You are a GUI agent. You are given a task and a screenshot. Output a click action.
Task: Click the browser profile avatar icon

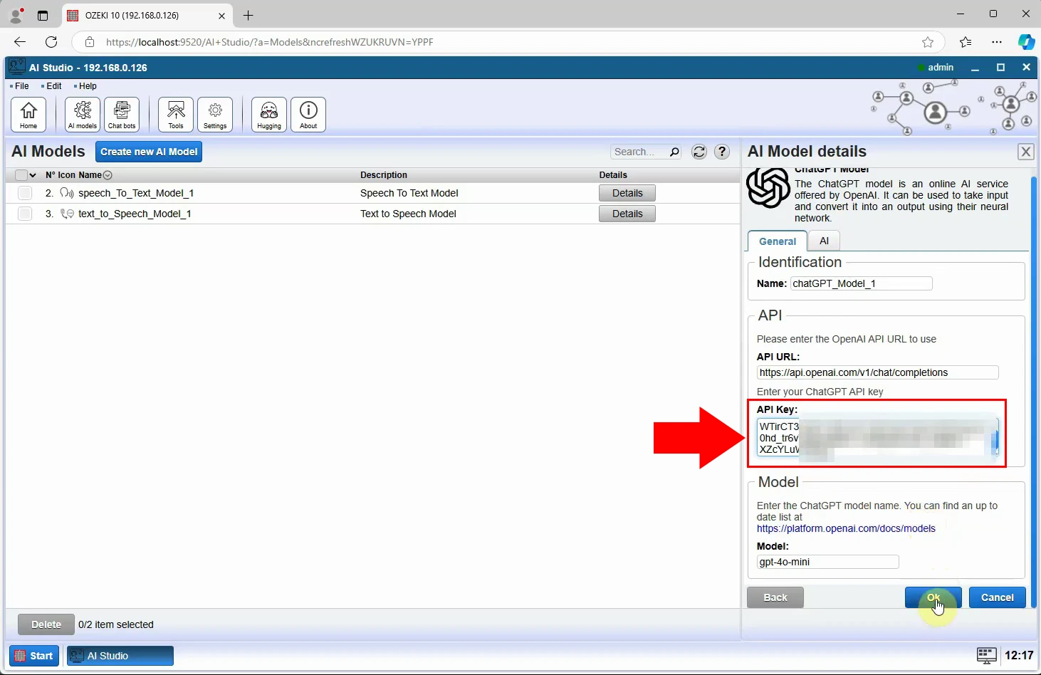[16, 15]
